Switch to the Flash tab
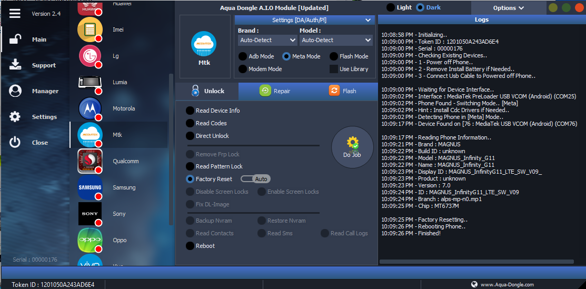 coord(343,91)
